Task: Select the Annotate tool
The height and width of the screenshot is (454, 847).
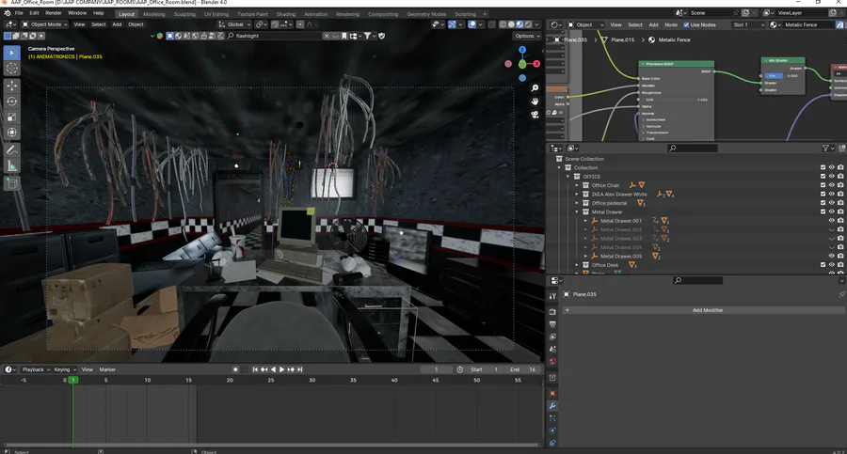Action: pyautogui.click(x=12, y=150)
